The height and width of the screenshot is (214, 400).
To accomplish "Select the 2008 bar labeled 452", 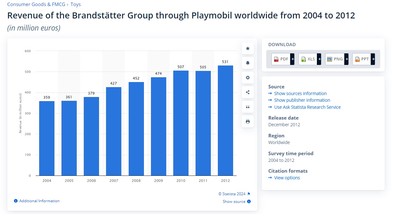I will click(x=136, y=129).
